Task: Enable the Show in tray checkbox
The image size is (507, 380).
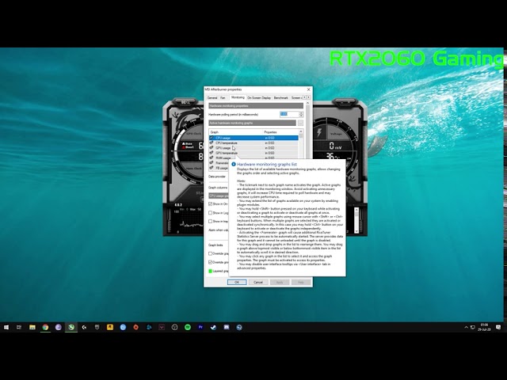Action: [211, 222]
